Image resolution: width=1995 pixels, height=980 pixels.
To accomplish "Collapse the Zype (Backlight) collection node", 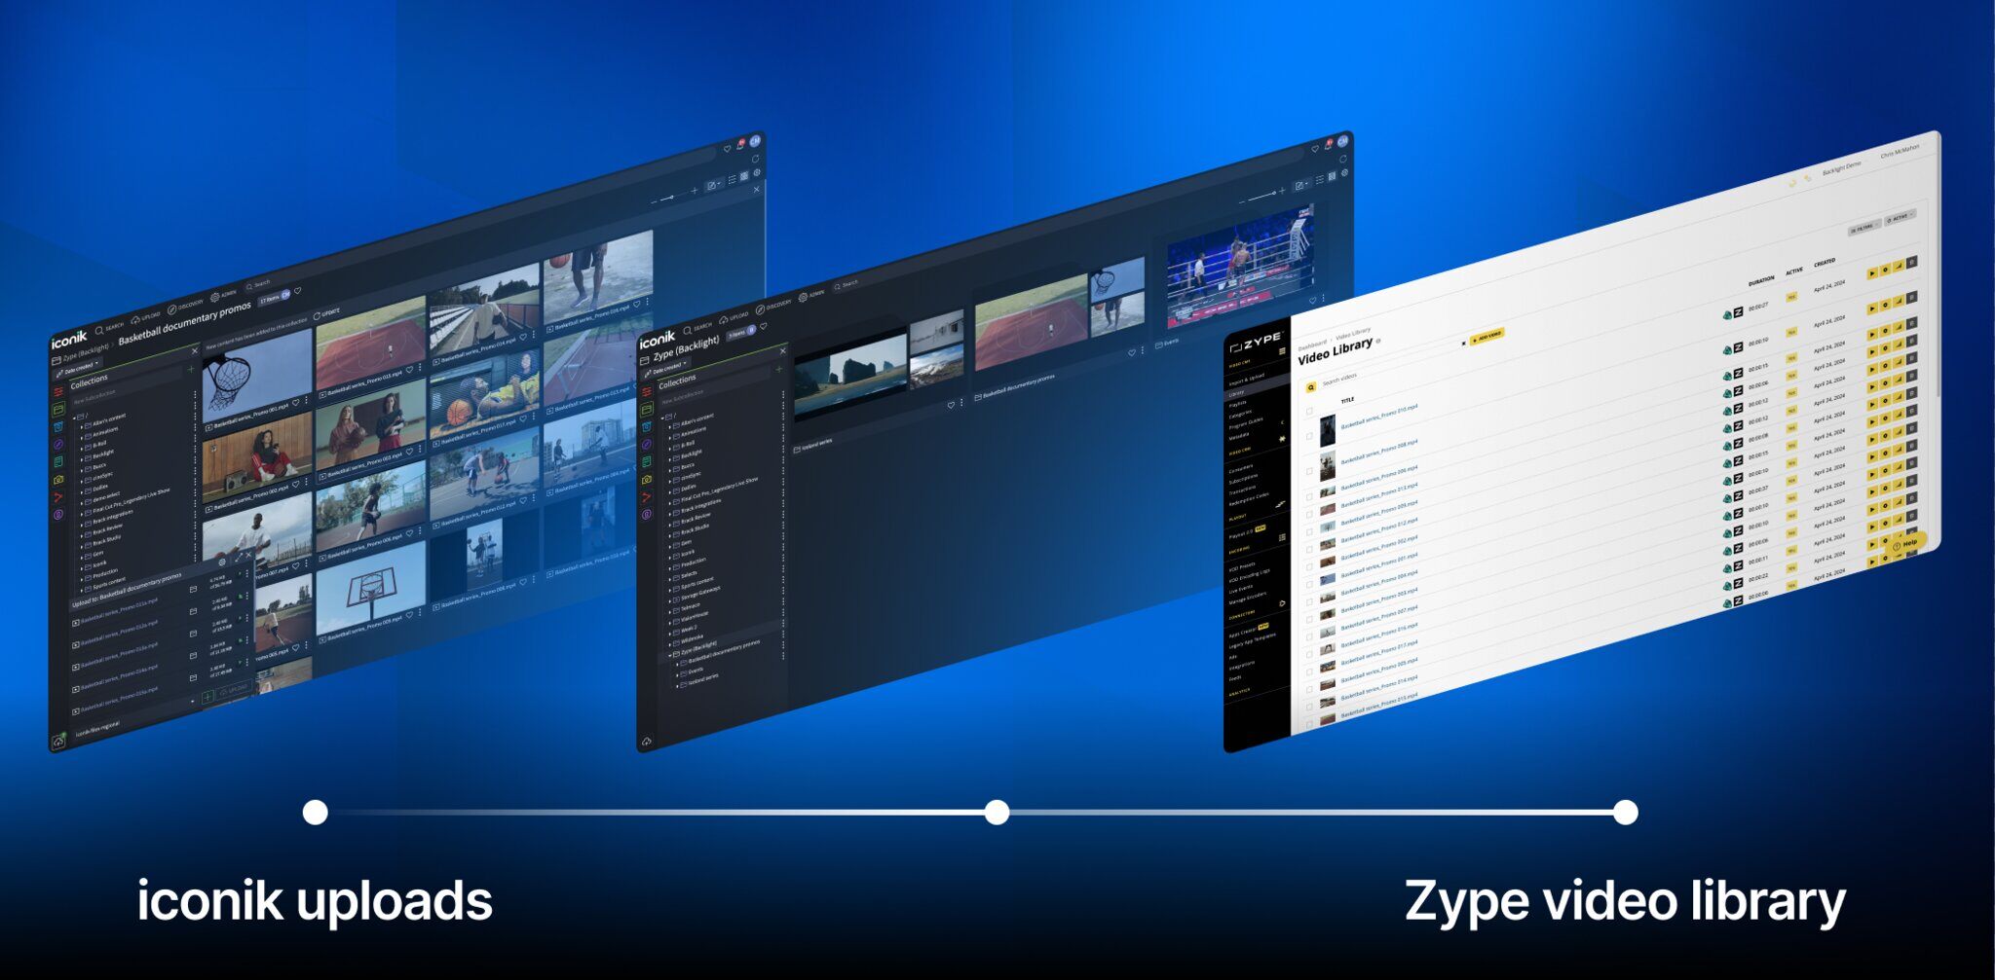I will (669, 655).
